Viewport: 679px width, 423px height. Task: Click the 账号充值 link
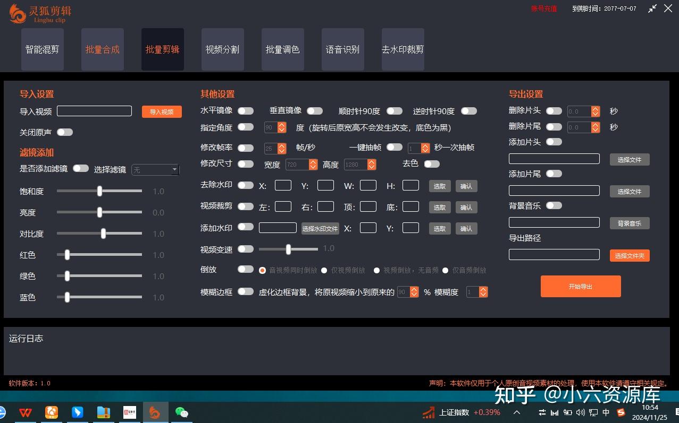pyautogui.click(x=543, y=8)
